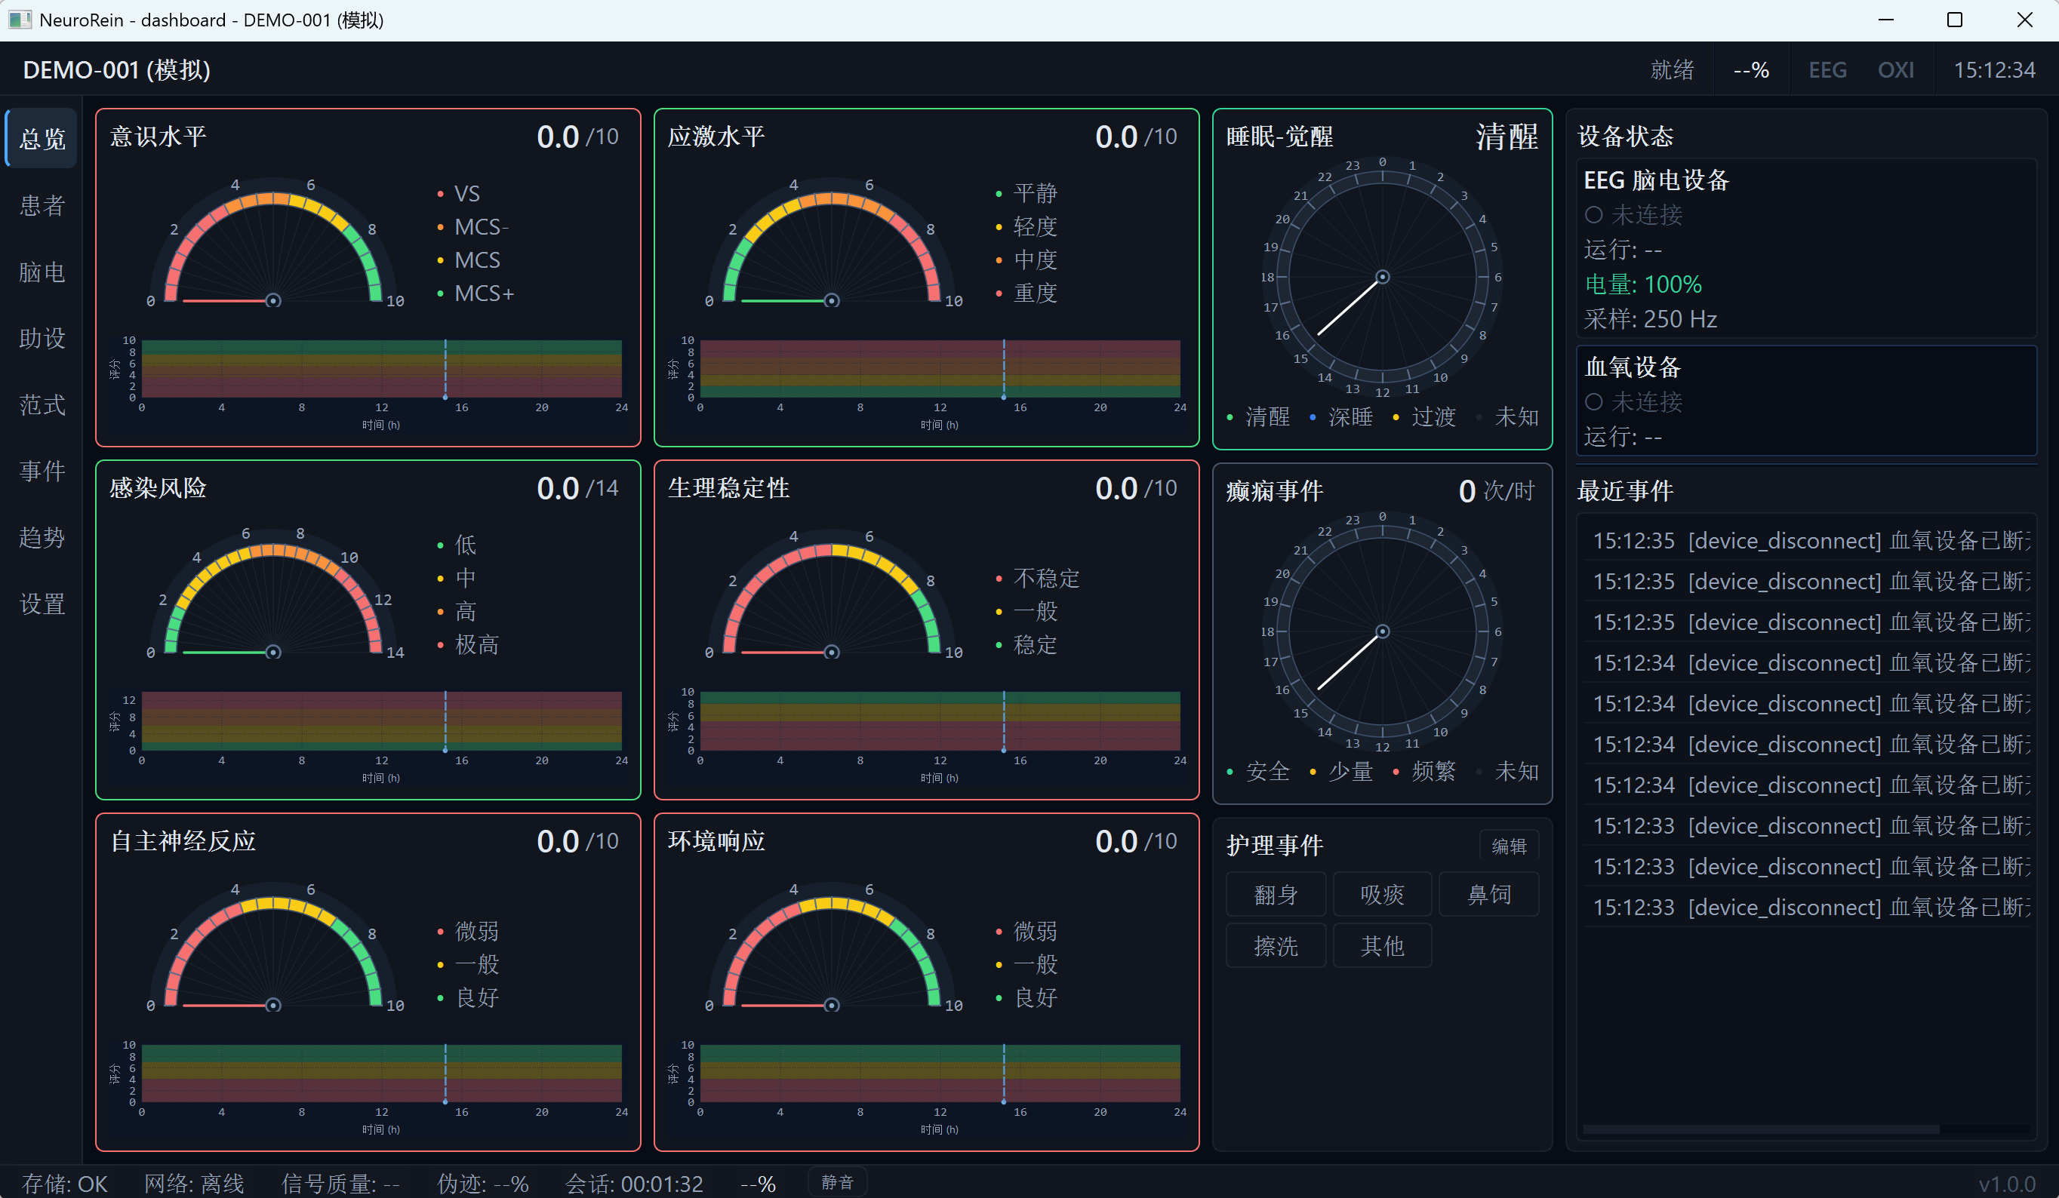Click the 感染风险 timeline current-time marker
This screenshot has width=2059, height=1198.
tap(445, 721)
